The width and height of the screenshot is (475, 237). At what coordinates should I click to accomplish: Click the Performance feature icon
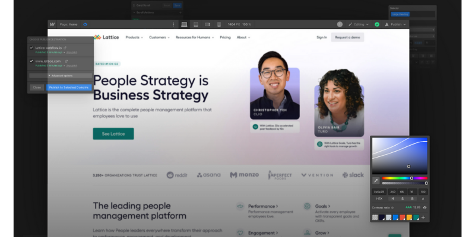240,206
